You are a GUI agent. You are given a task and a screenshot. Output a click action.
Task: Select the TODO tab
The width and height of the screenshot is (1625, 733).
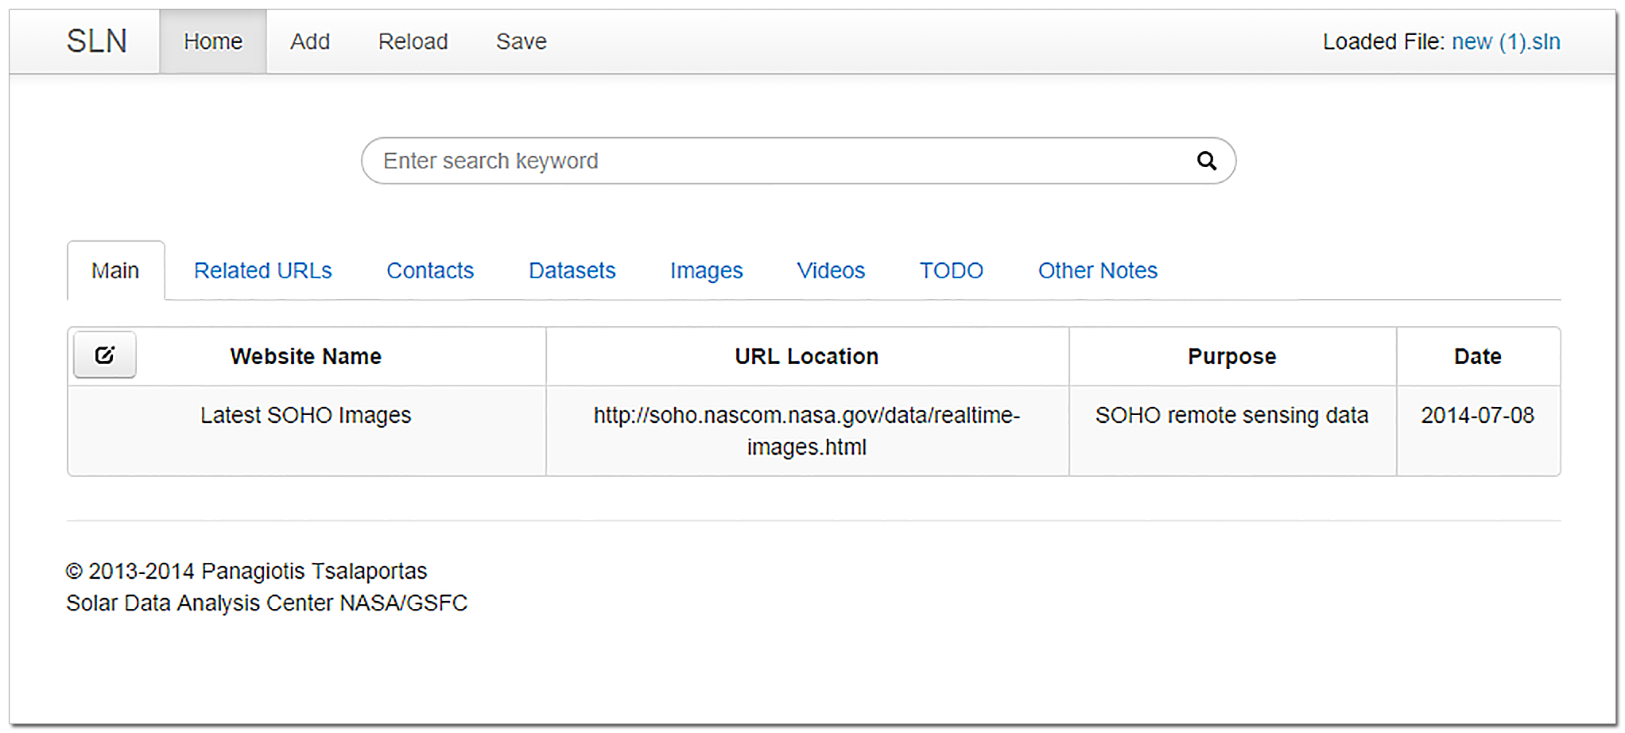951,271
